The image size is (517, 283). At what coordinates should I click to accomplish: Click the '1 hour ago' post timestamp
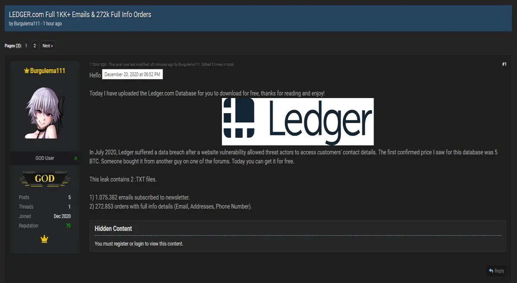(98, 65)
